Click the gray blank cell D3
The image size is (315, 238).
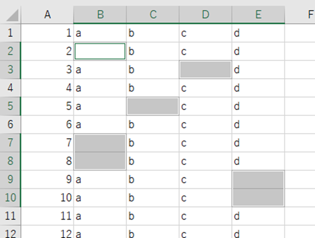coord(205,69)
